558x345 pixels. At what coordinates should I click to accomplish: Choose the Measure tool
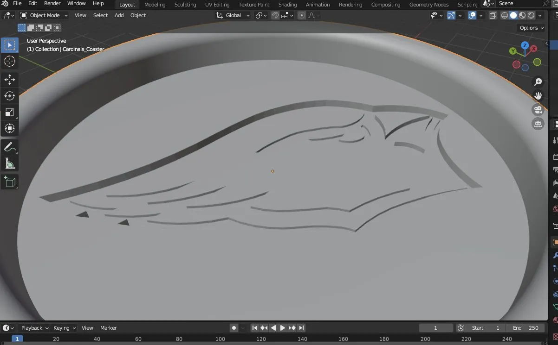coord(10,163)
